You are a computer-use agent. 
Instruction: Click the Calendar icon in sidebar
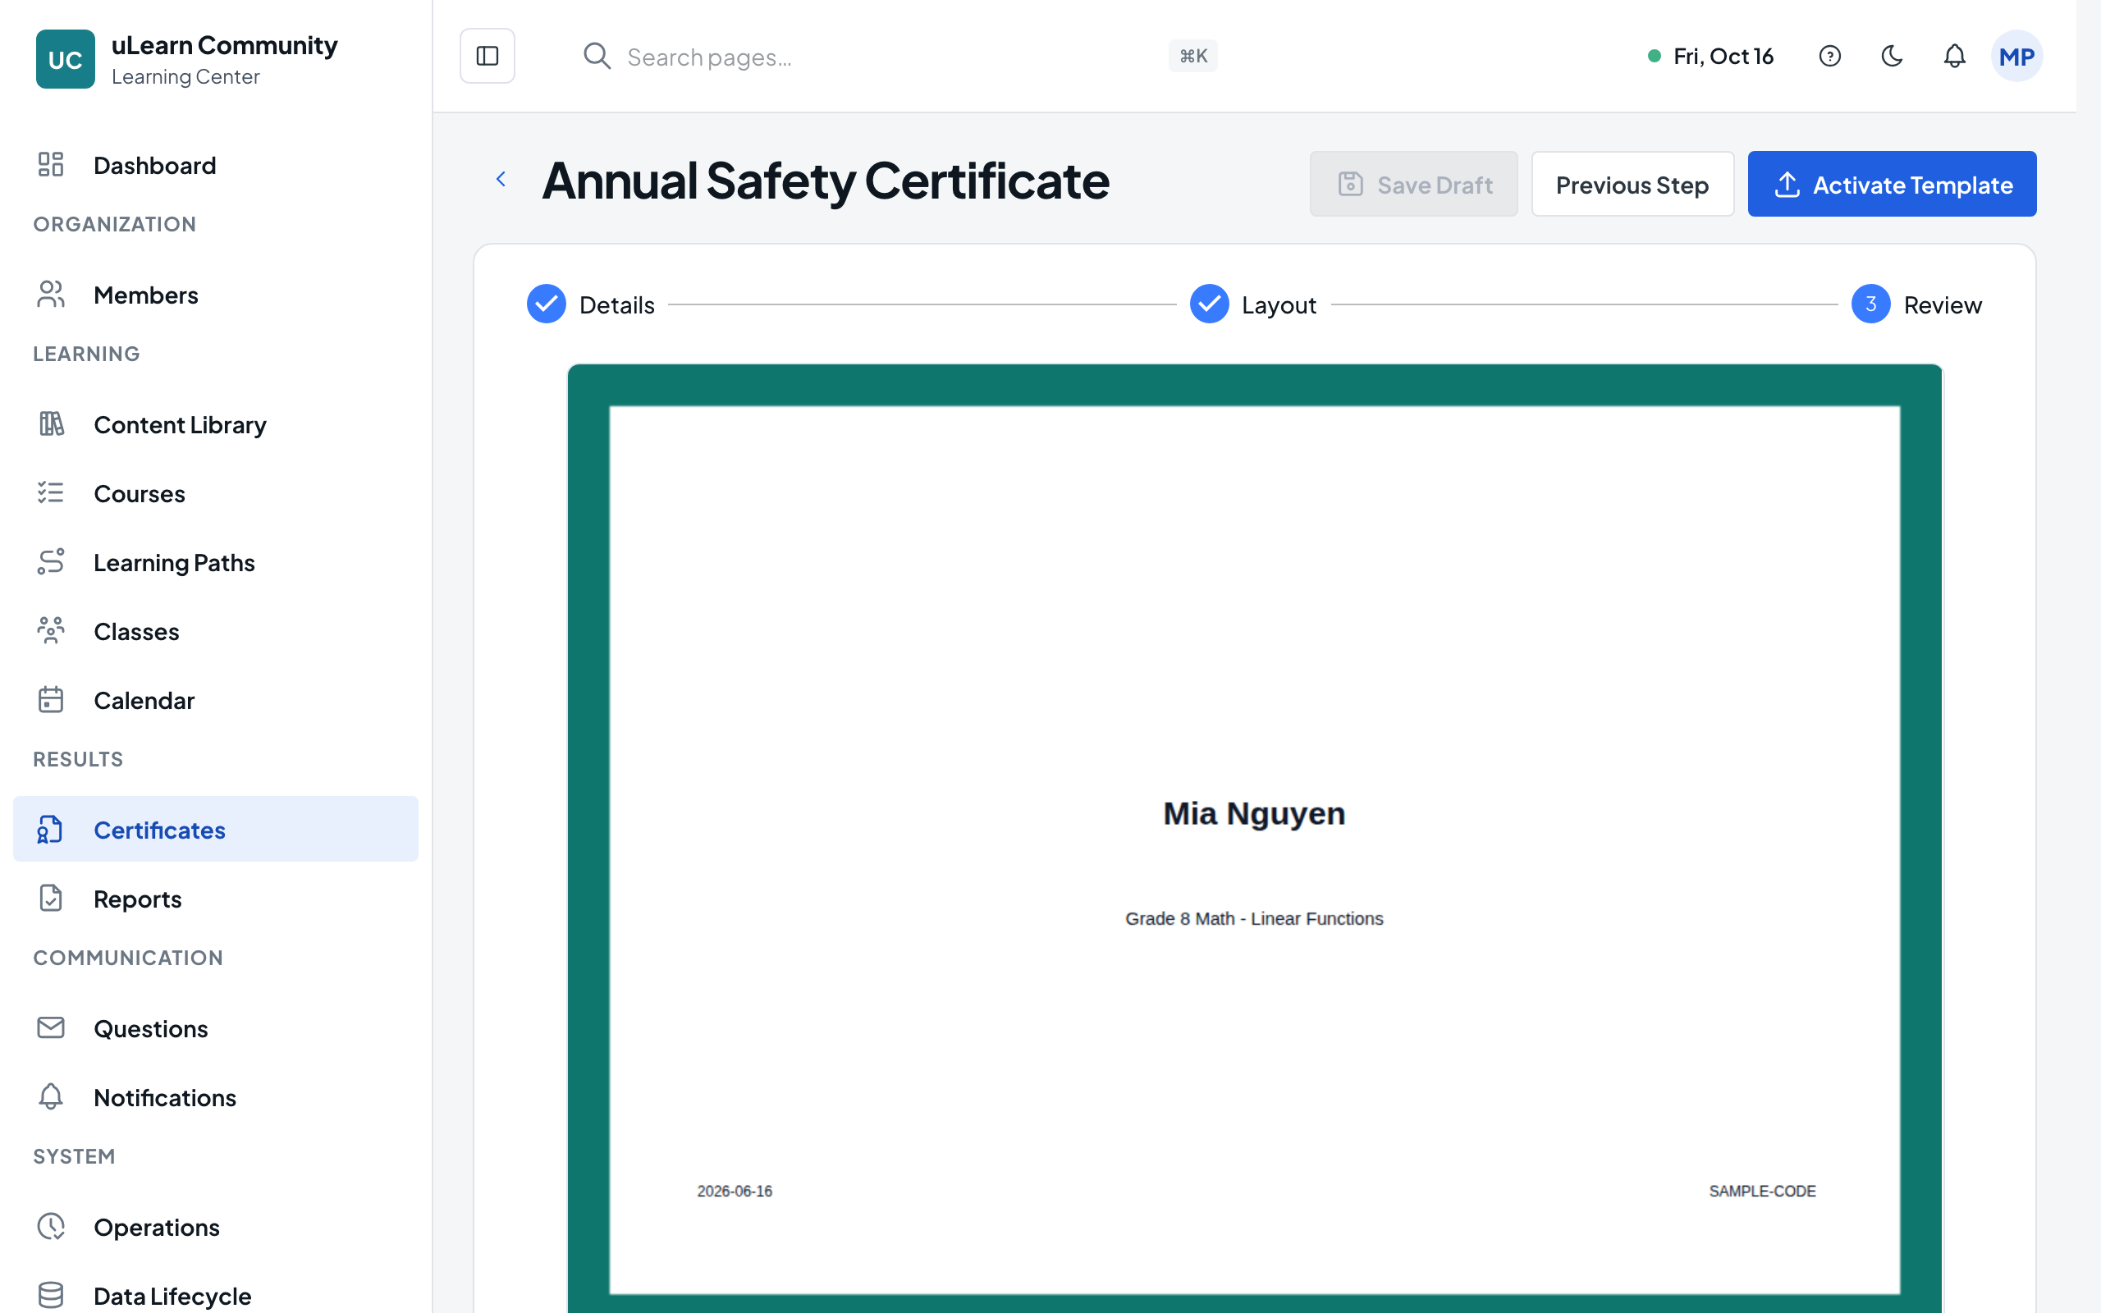click(x=50, y=700)
